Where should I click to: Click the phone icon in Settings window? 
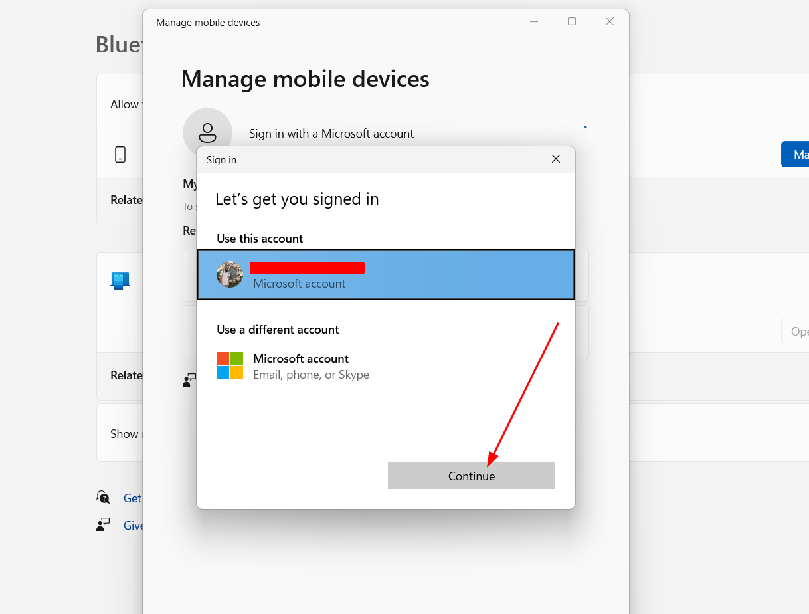click(x=120, y=155)
